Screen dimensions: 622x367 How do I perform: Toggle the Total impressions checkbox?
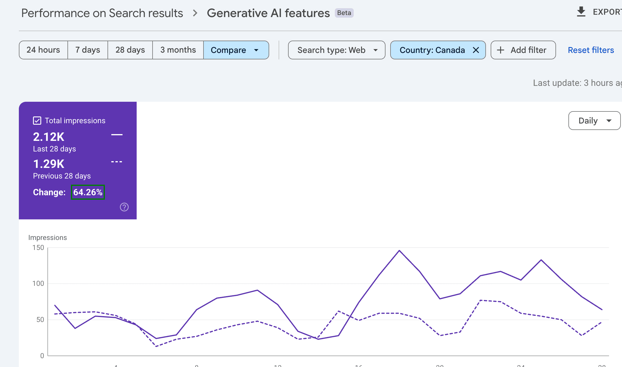[x=37, y=121]
